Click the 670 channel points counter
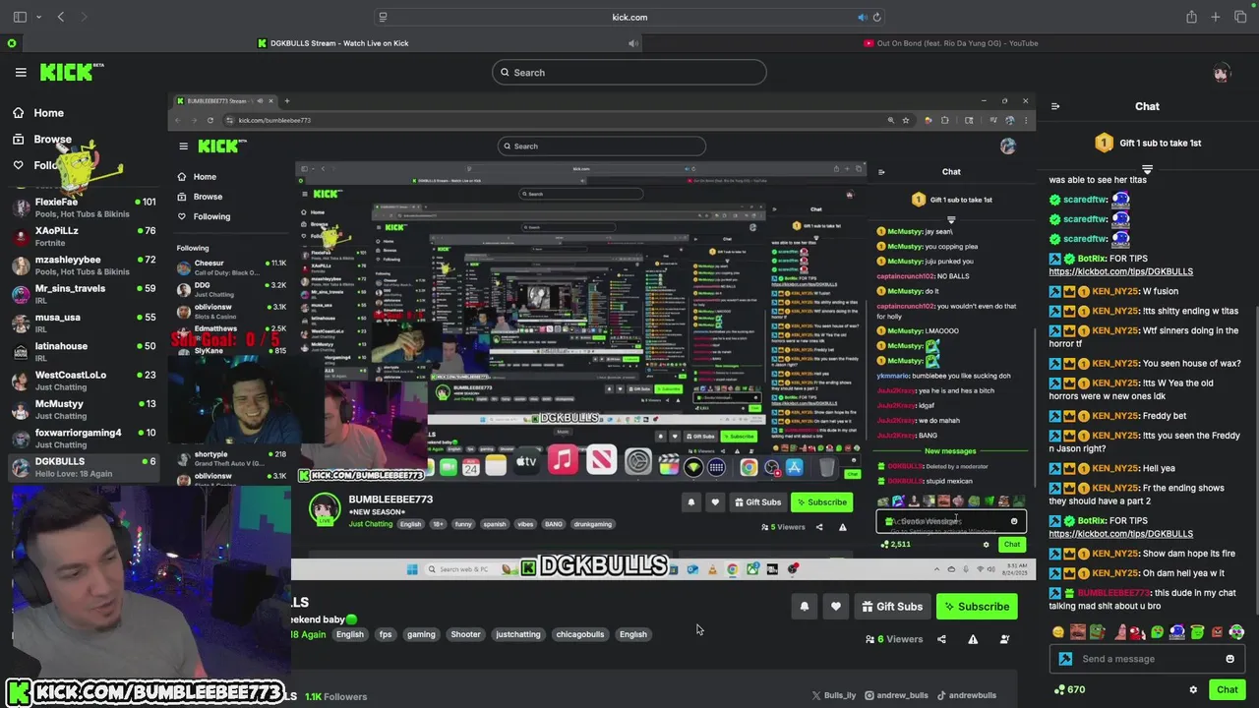The image size is (1259, 708). click(x=1069, y=690)
